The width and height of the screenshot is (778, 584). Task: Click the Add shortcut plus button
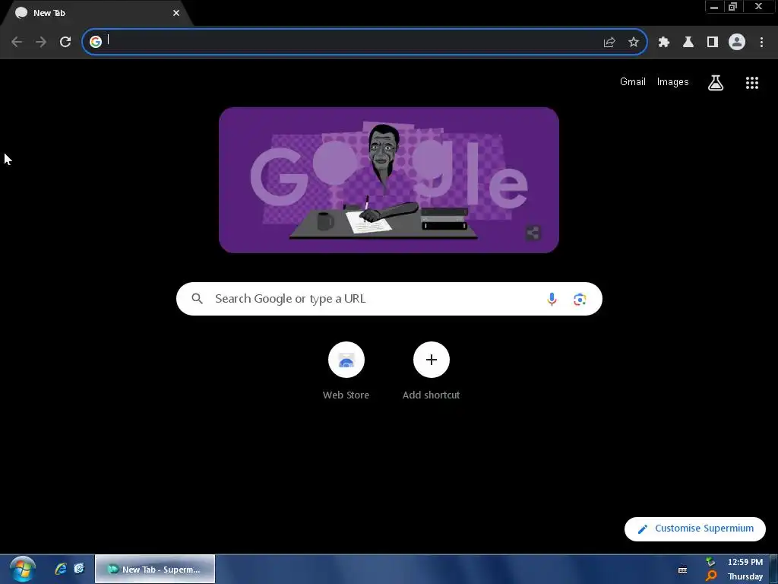point(432,360)
